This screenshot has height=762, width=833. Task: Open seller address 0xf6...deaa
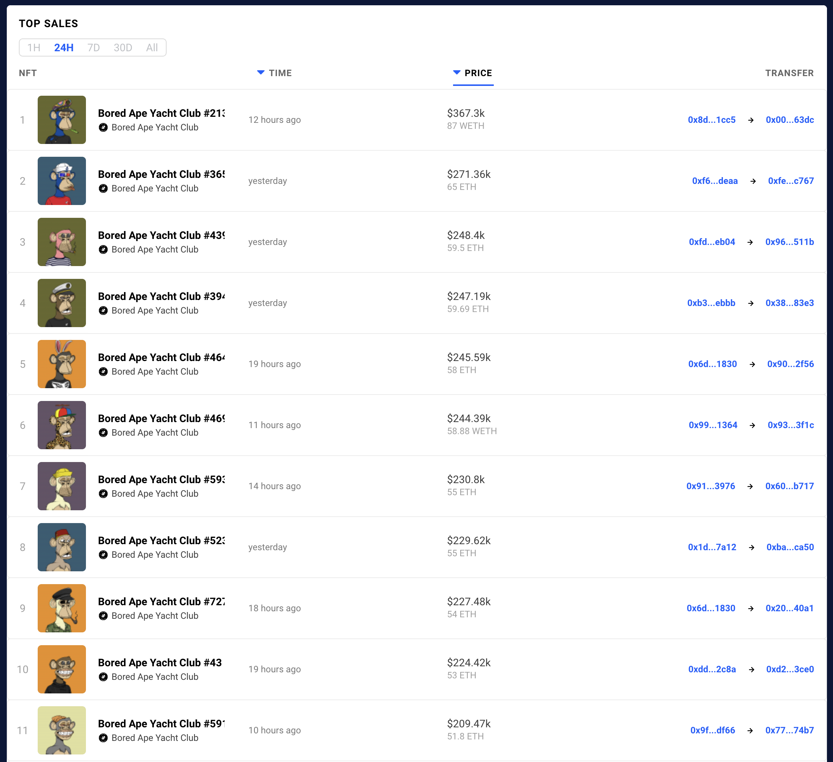pyautogui.click(x=715, y=181)
